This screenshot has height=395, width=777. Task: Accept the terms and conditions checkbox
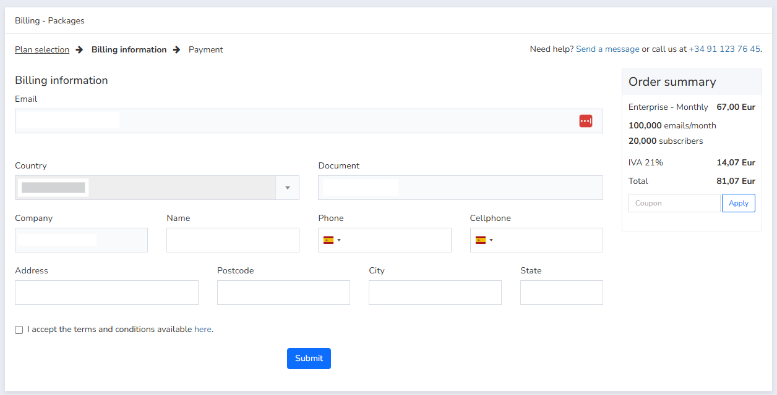click(x=19, y=330)
